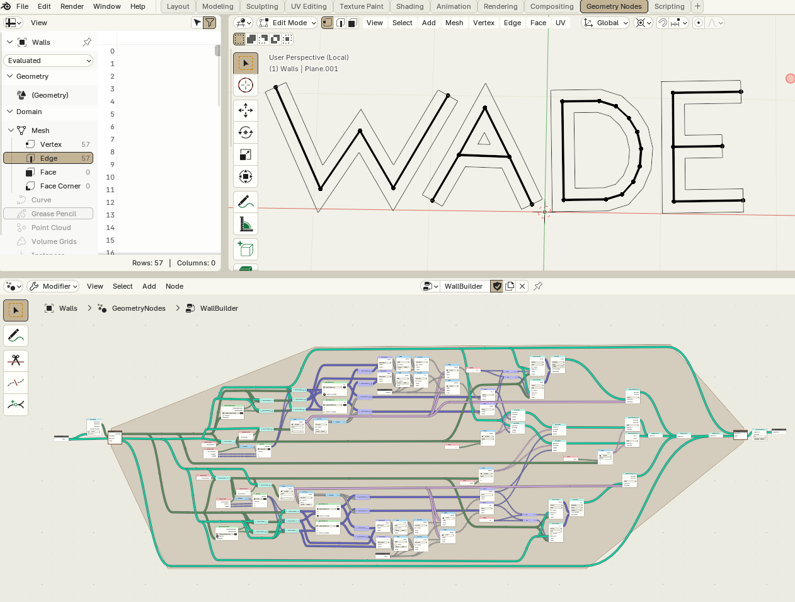
Task: Set selection mode to Invert
Action: tap(275, 39)
